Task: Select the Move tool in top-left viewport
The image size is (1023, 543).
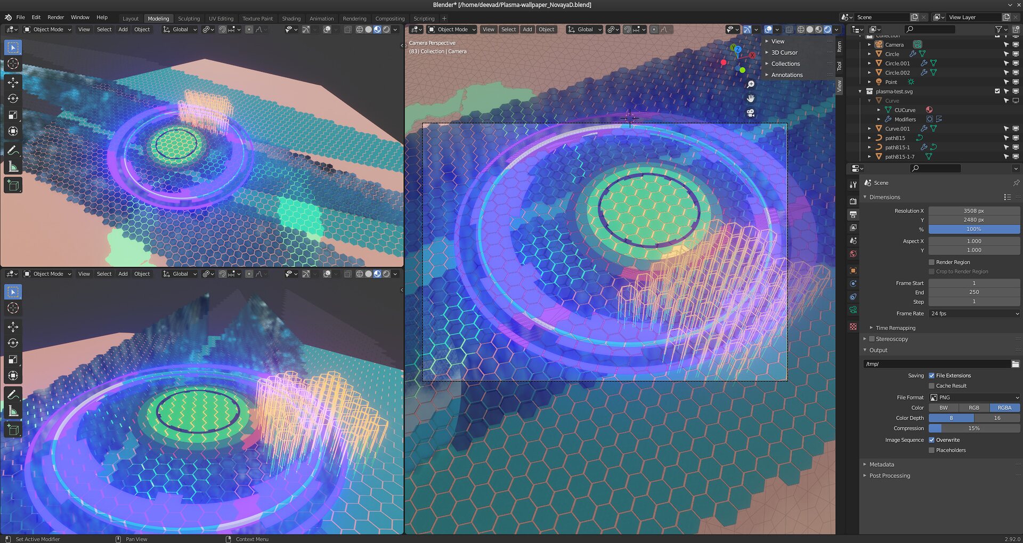Action: 13,82
